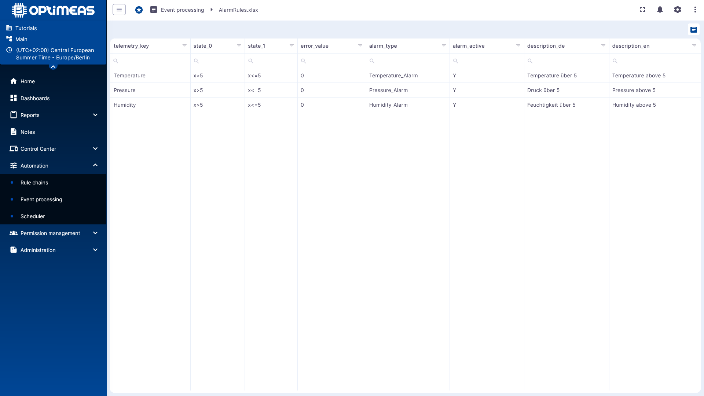This screenshot has height=396, width=704.
Task: Open filter for alarm_type column
Action: click(444, 46)
